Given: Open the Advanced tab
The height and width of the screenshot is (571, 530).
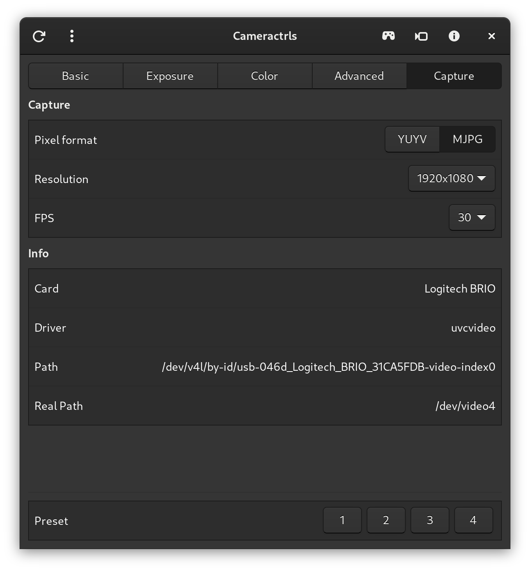Looking at the screenshot, I should click(359, 76).
